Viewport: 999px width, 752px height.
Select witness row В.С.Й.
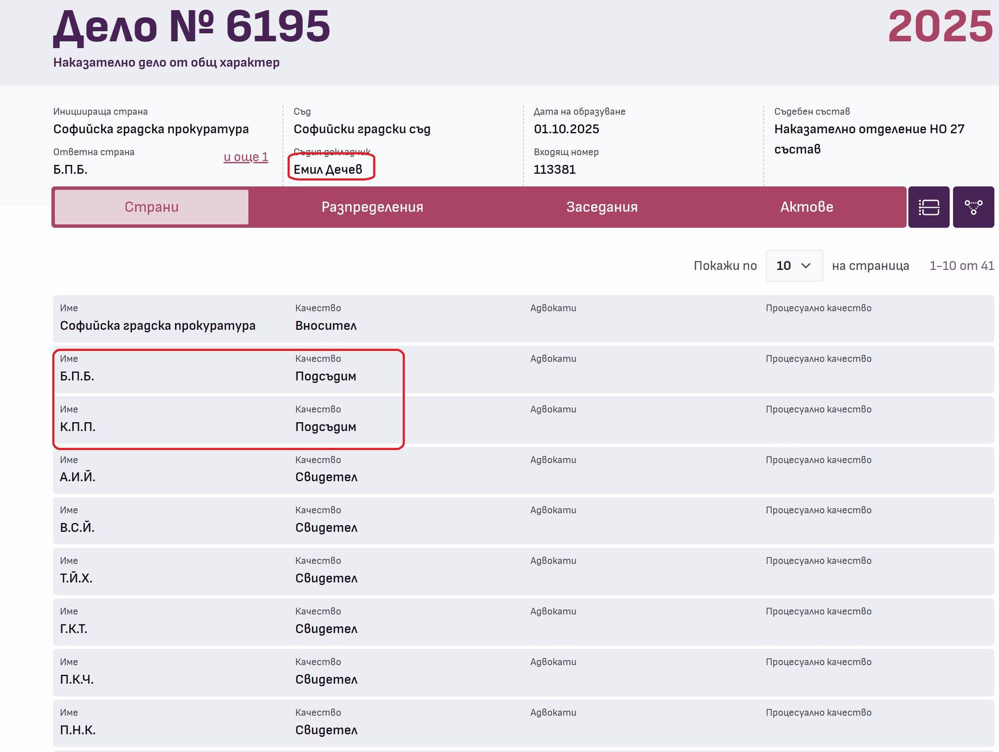pyautogui.click(x=77, y=528)
